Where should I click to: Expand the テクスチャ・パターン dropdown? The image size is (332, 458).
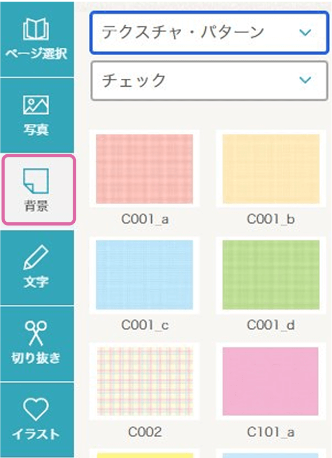tap(209, 33)
